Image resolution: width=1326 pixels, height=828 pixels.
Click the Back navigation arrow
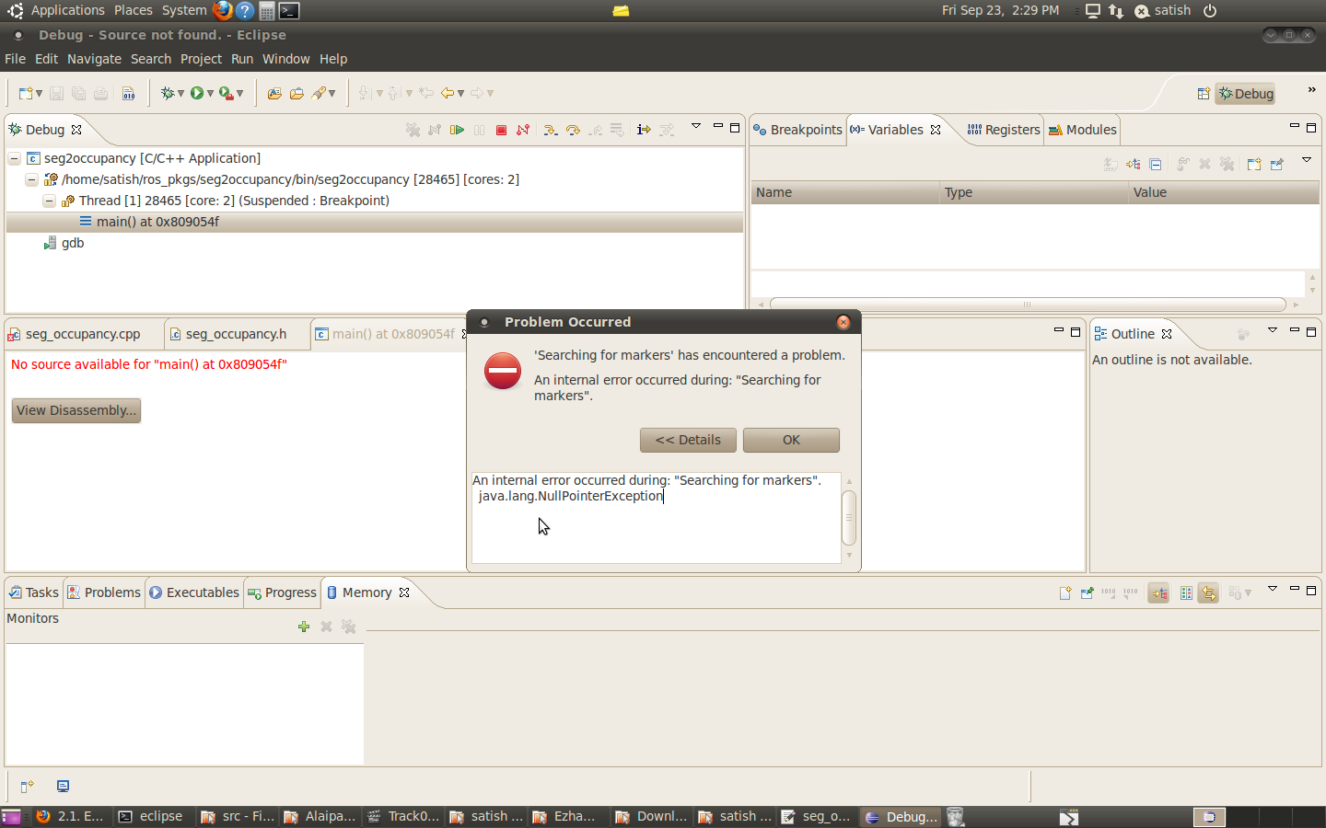click(448, 93)
